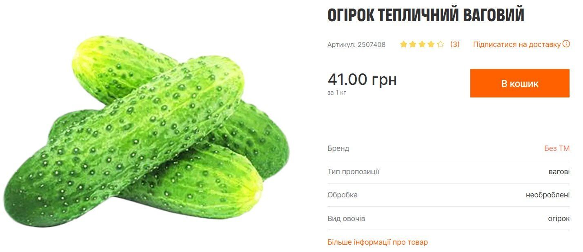
Task: Select the second rating star
Action: pyautogui.click(x=412, y=44)
